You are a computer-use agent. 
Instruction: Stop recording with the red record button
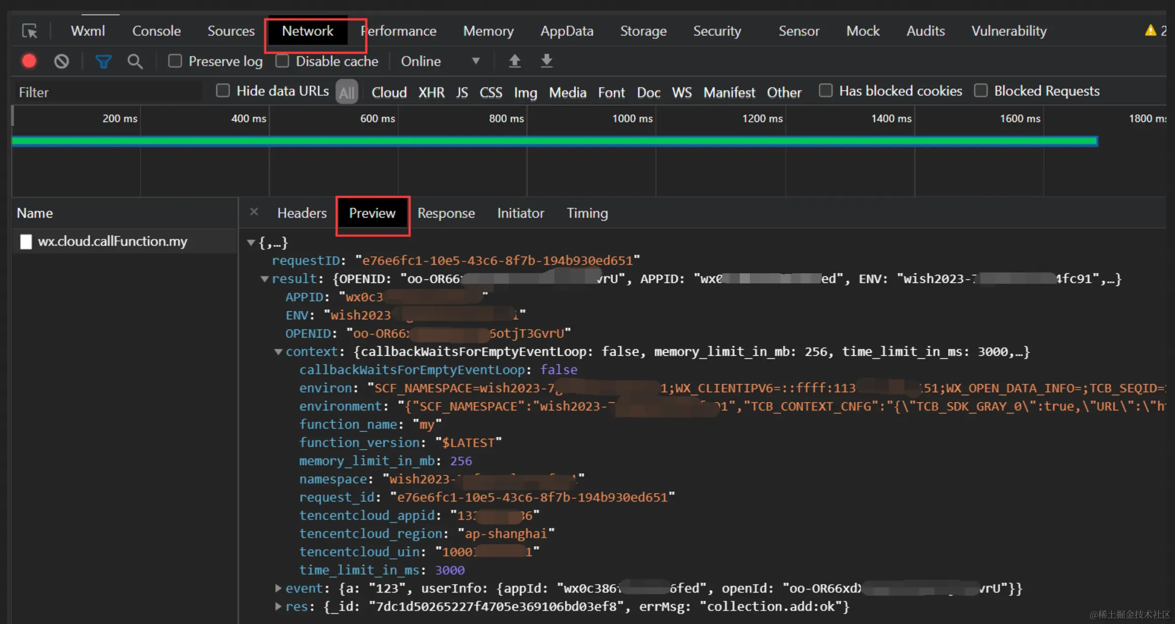(29, 61)
